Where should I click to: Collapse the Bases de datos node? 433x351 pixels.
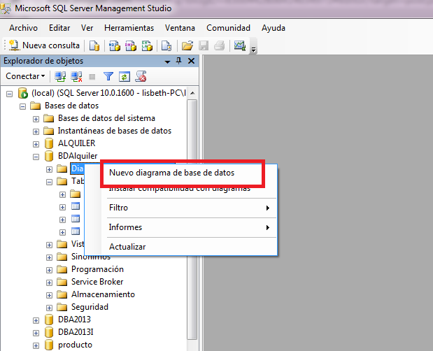(x=23, y=106)
